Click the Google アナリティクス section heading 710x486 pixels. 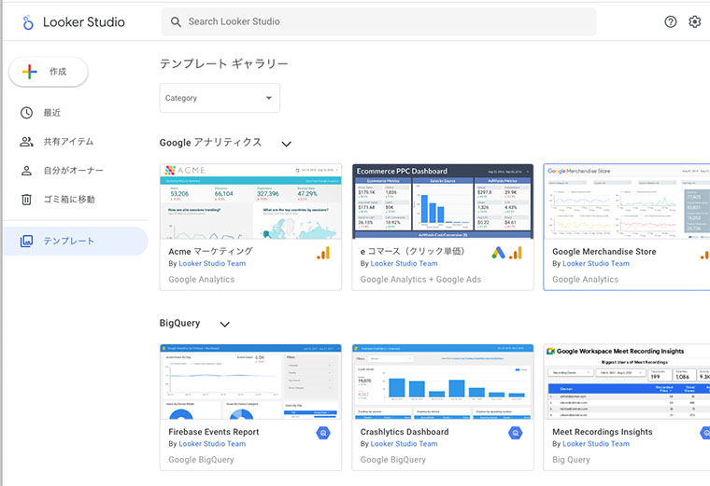[210, 143]
